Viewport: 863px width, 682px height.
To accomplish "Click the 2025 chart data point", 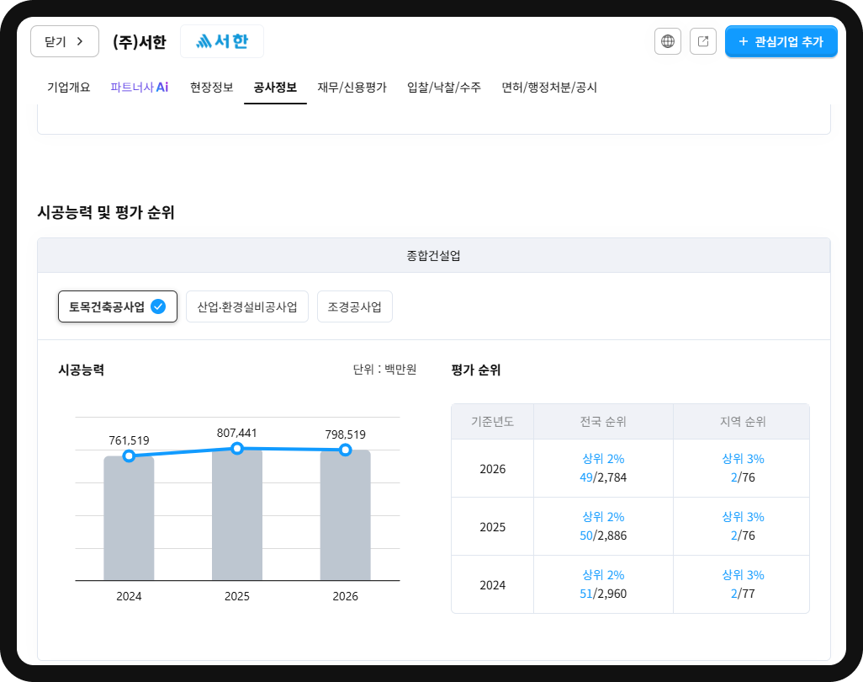I will point(237,449).
